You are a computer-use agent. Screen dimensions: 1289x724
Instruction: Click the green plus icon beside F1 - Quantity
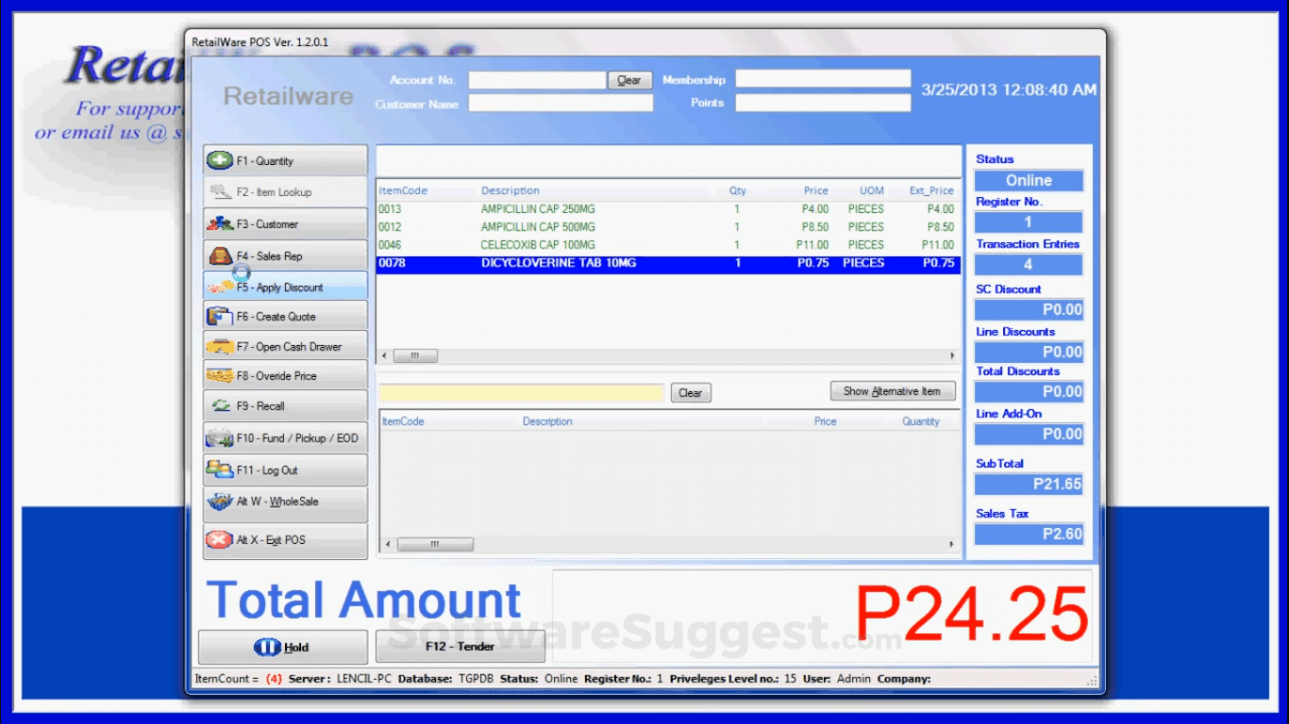220,160
